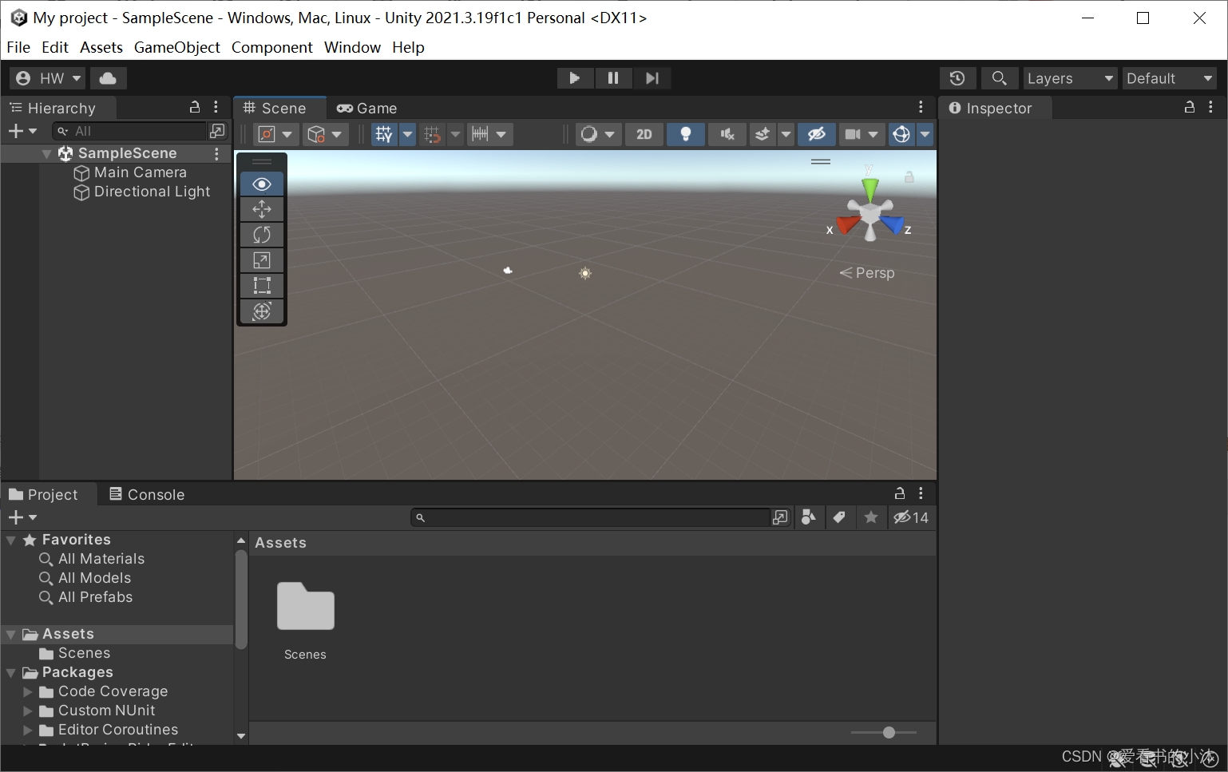Open the Gizmos dropdown arrow
This screenshot has height=772, width=1228.
point(925,134)
